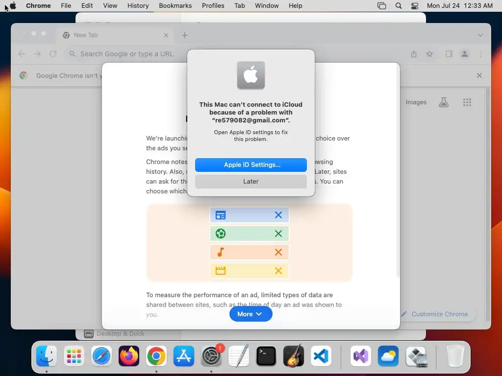Close the New Tab tab
502x376 pixels.
click(166, 35)
